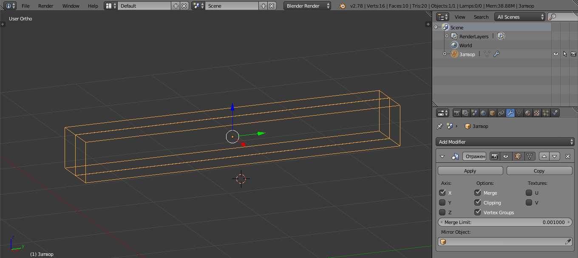The image size is (578, 258).
Task: Enable the Y axis checkbox
Action: pos(442,203)
